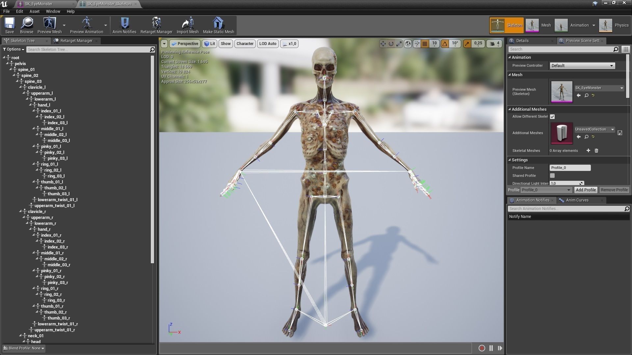The image size is (632, 355).
Task: Click the Add Profile button
Action: coord(586,190)
